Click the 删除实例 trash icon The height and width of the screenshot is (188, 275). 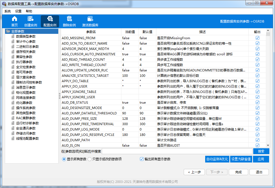69,19
